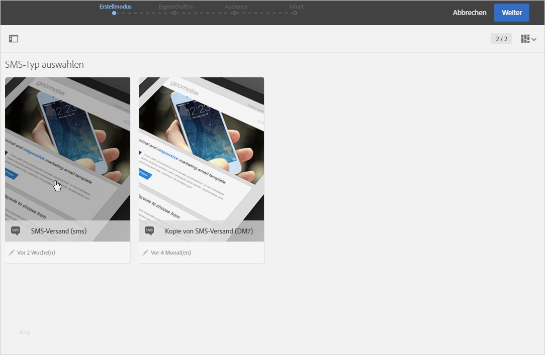Click the SMS-Typ auswählen heading
Viewport: 545px width, 355px height.
pyautogui.click(x=44, y=65)
